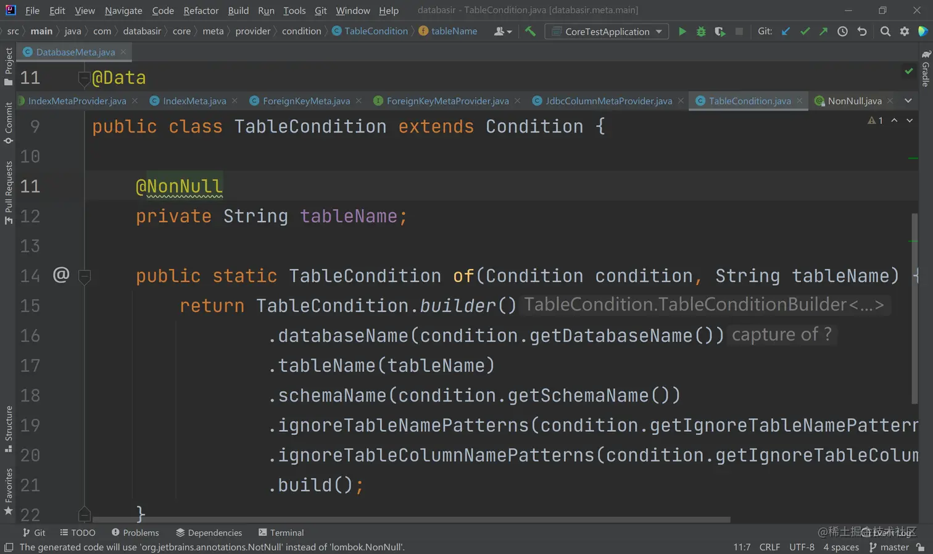
Task: Click the TableCondition breadcrumb in navigation bar
Action: [370, 31]
